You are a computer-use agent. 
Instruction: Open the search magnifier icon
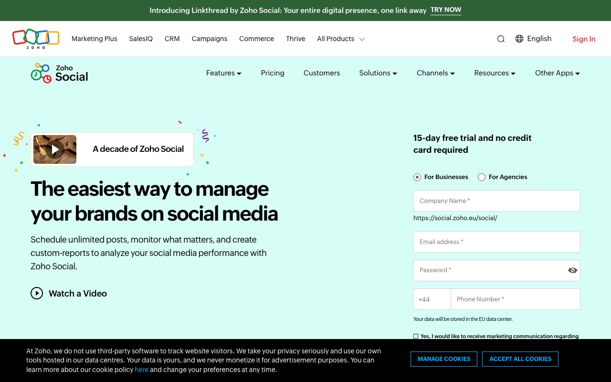[501, 39]
